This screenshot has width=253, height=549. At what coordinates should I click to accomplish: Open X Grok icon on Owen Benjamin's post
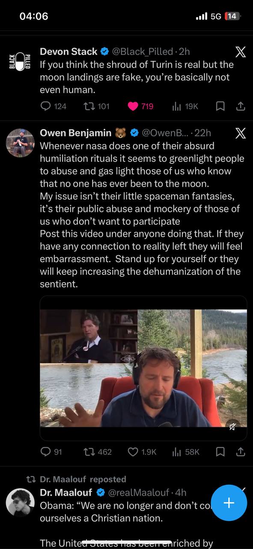point(241,133)
